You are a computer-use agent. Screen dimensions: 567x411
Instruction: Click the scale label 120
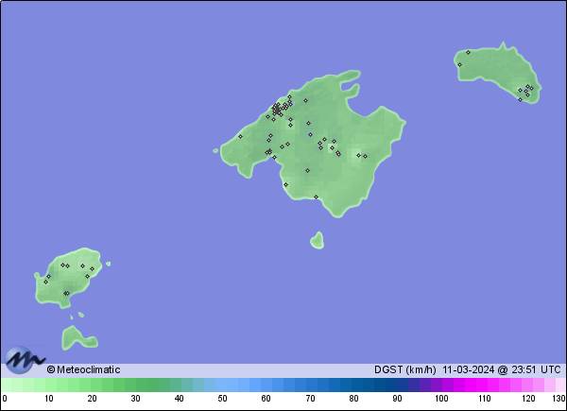click(x=528, y=399)
